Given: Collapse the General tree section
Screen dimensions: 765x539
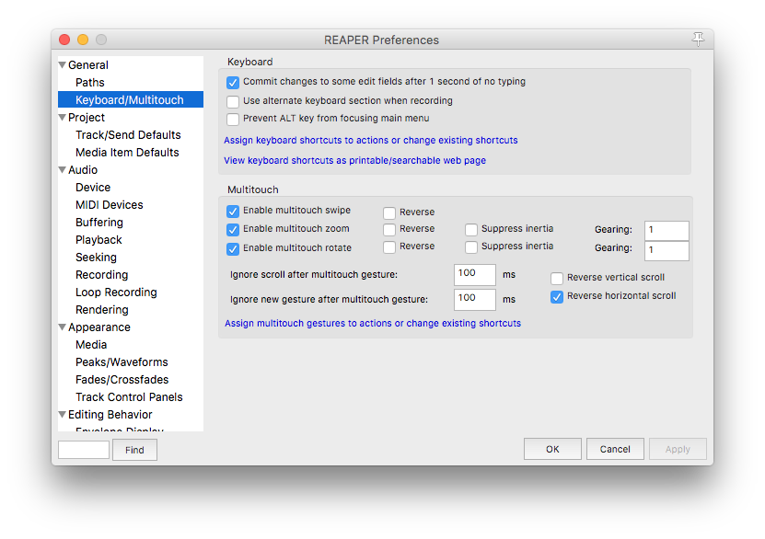Looking at the screenshot, I should pyautogui.click(x=62, y=65).
